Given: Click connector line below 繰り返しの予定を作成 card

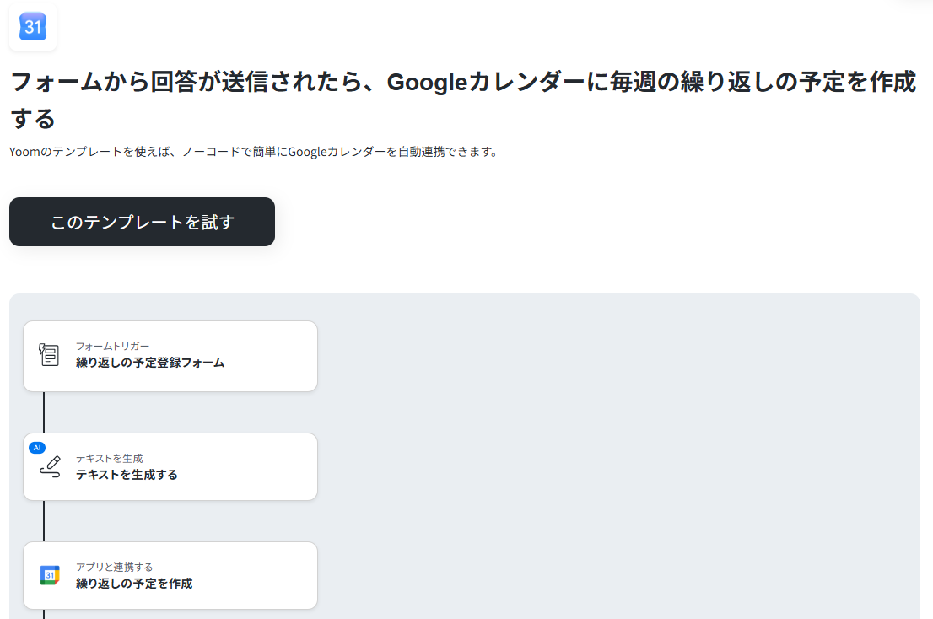Looking at the screenshot, I should coord(44,614).
